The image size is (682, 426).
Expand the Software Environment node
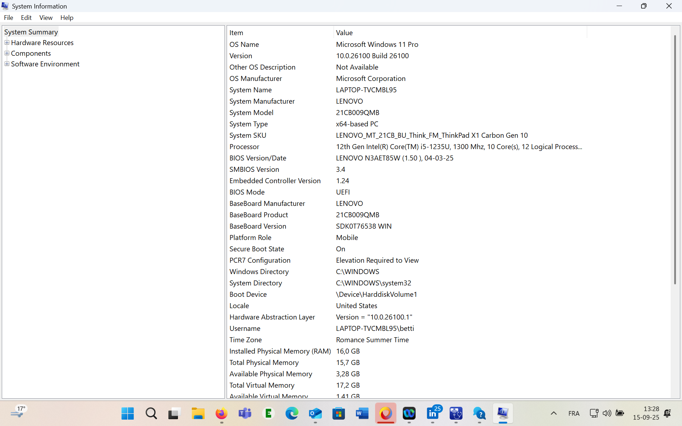7,64
